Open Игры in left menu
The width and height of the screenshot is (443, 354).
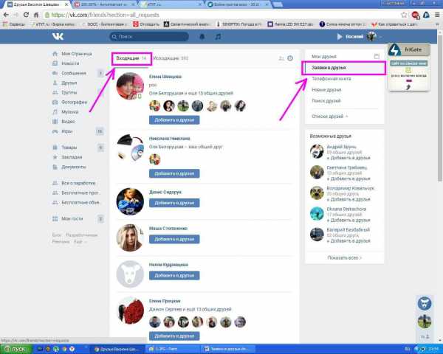66,131
